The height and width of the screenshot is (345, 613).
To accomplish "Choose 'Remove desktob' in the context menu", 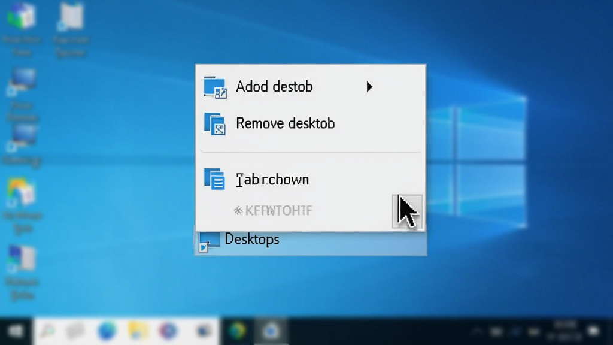I will [x=311, y=123].
